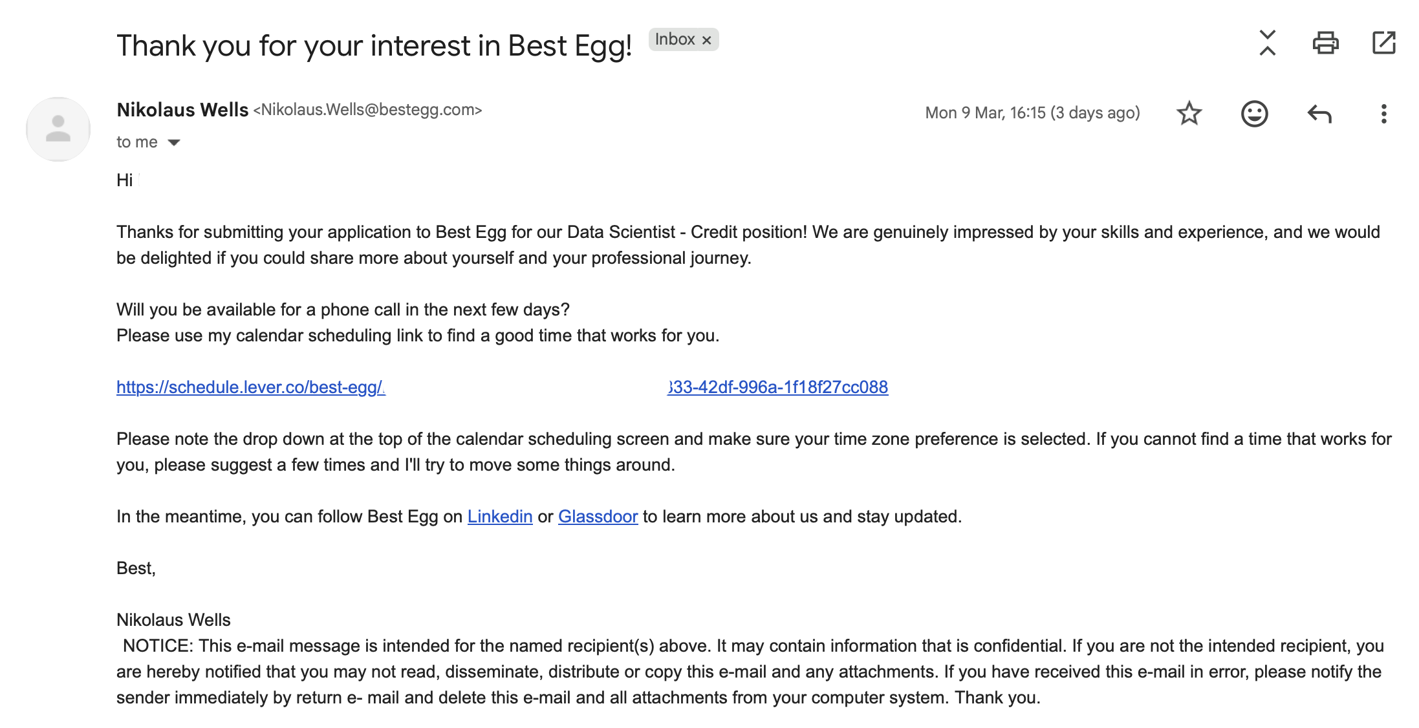Open the more options three-dot menu
1419x728 pixels.
(x=1383, y=113)
